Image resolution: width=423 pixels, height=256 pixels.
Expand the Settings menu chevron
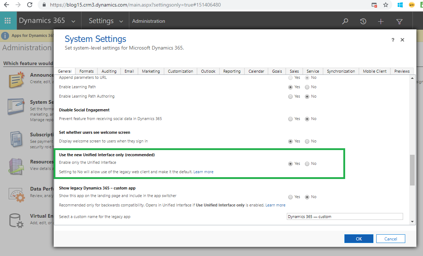[x=121, y=21]
